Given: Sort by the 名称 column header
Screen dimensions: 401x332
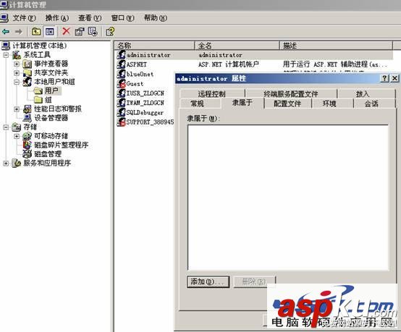Looking at the screenshot, I should tap(154, 46).
